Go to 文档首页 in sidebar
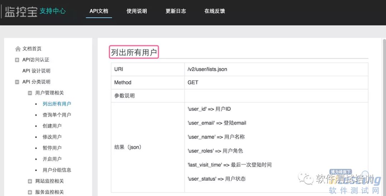This screenshot has height=196, width=386. [32, 49]
